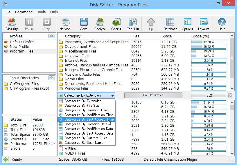237x165 pixels.
Task: Click the File Categories button
Action: click(x=153, y=95)
